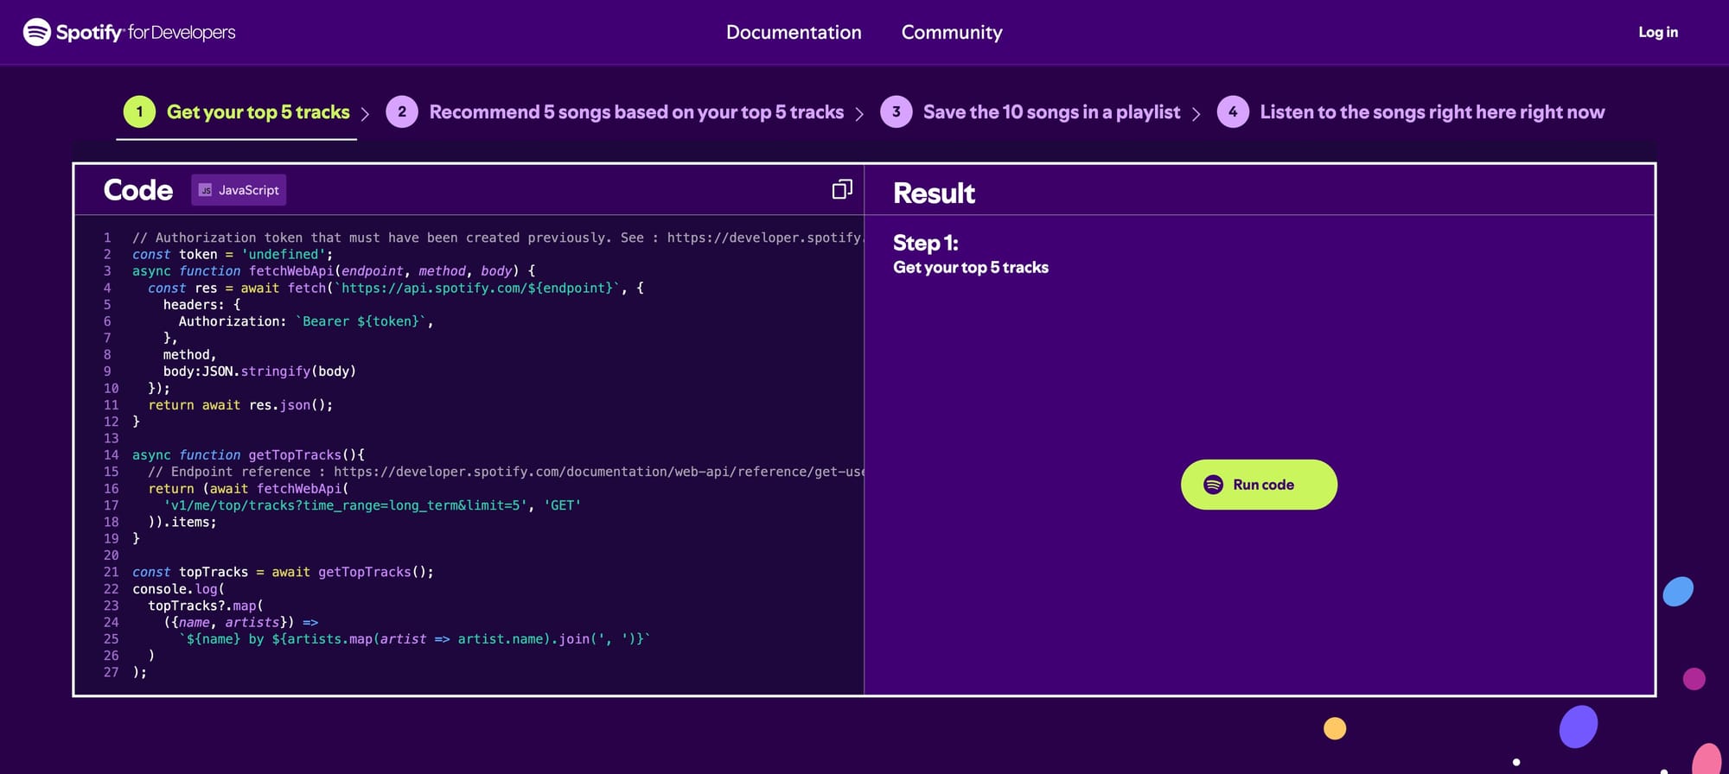Click the topTracks?.map( code line
1729x774 pixels.
tap(206, 606)
